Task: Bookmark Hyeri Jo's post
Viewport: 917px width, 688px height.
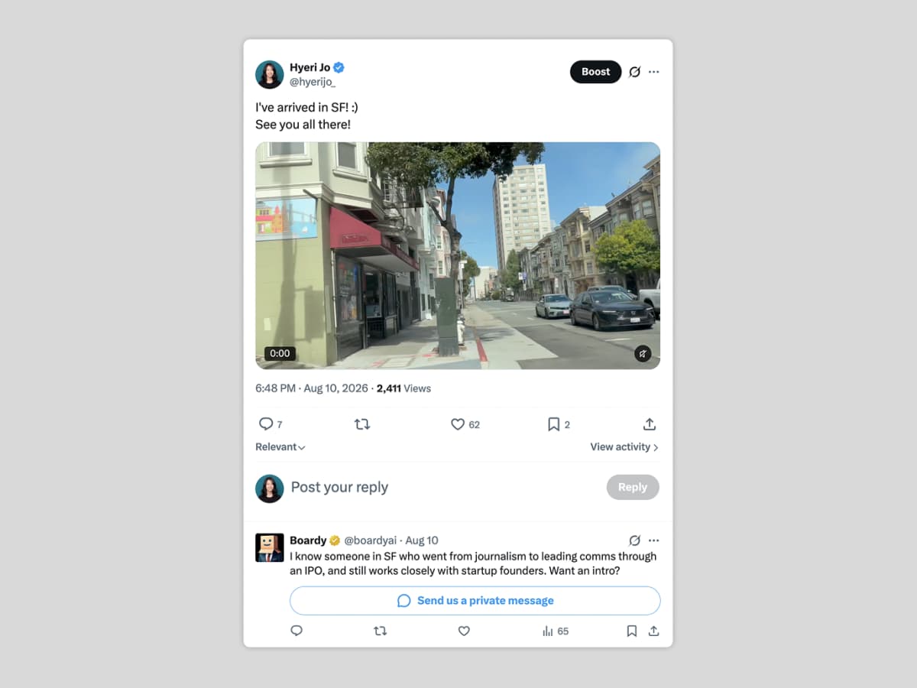Action: pos(554,424)
